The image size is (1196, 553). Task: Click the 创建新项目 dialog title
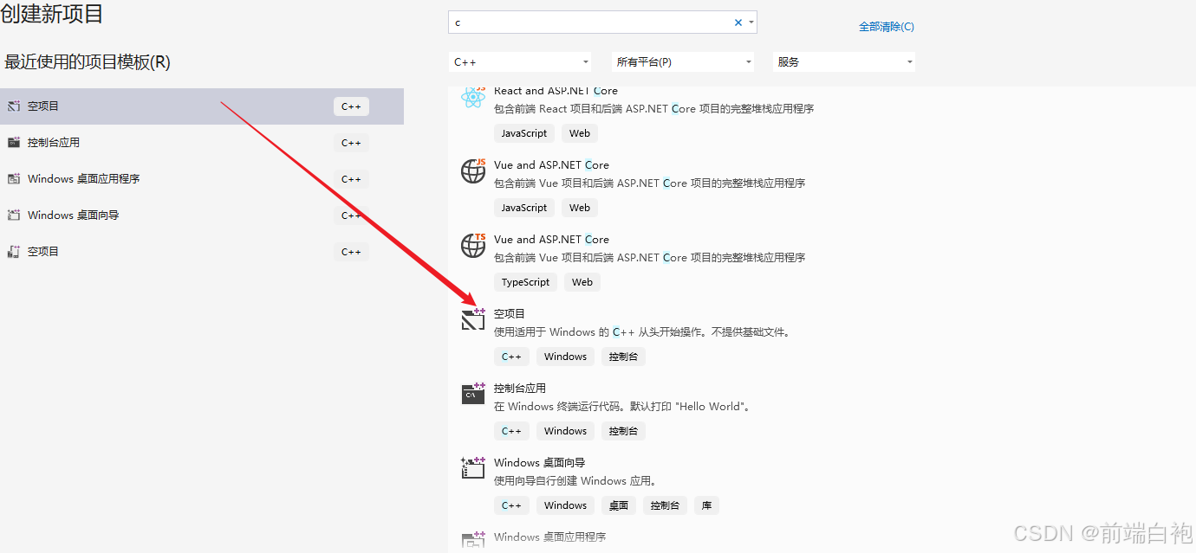click(x=52, y=13)
